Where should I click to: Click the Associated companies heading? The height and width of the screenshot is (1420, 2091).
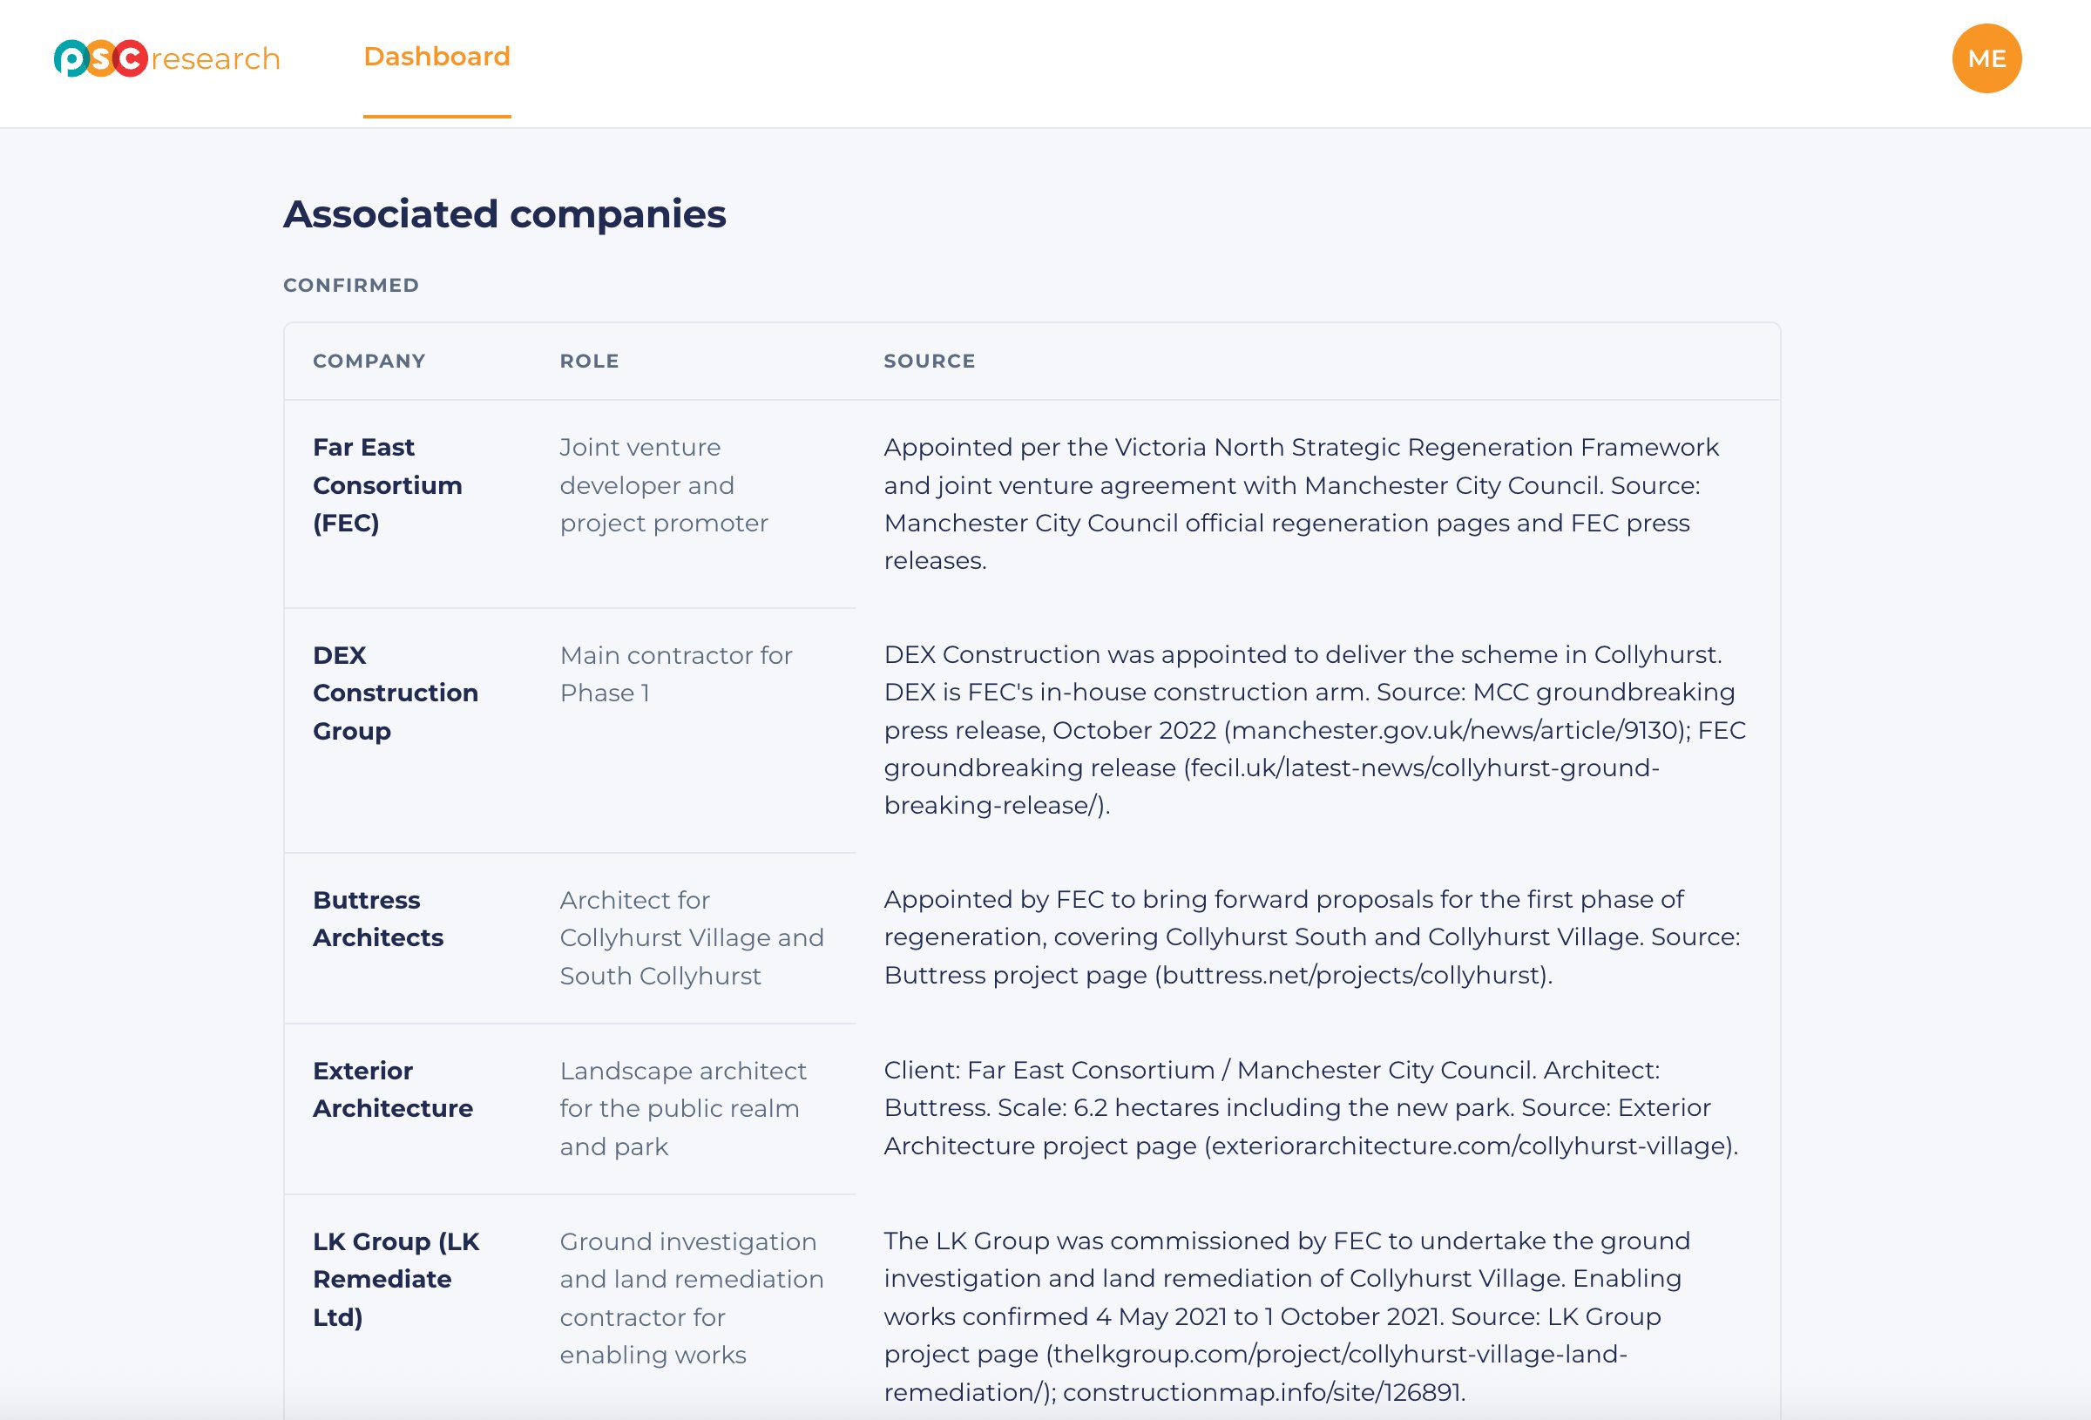tap(504, 214)
